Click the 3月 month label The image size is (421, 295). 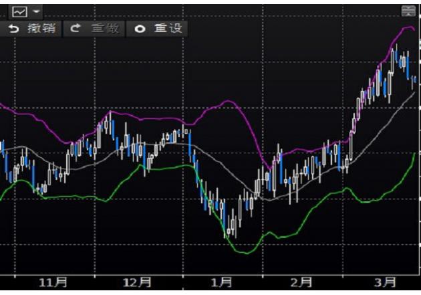point(385,283)
